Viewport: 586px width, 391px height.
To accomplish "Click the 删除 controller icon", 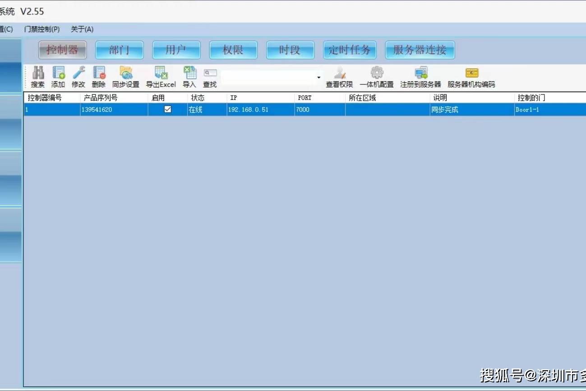I will [x=98, y=73].
